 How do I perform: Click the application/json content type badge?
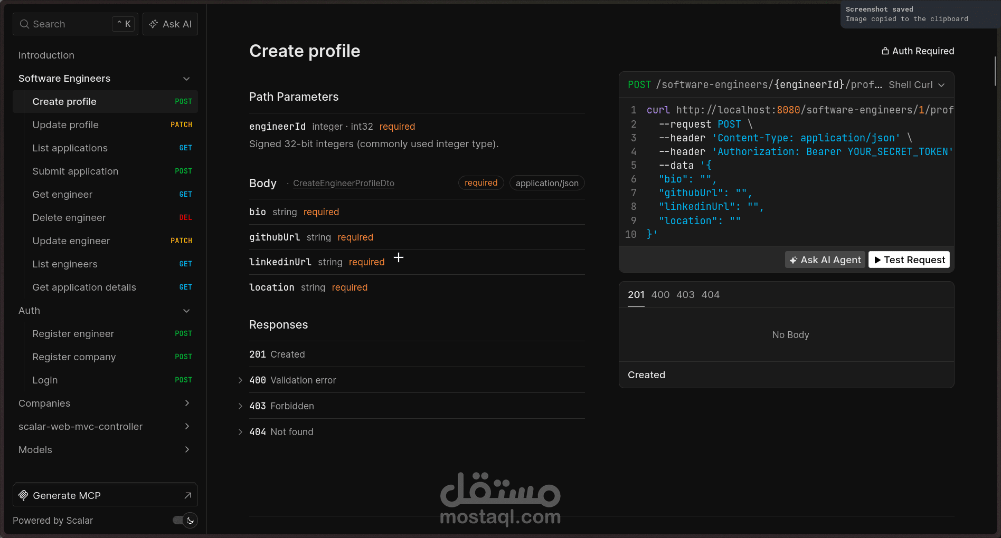[547, 184]
